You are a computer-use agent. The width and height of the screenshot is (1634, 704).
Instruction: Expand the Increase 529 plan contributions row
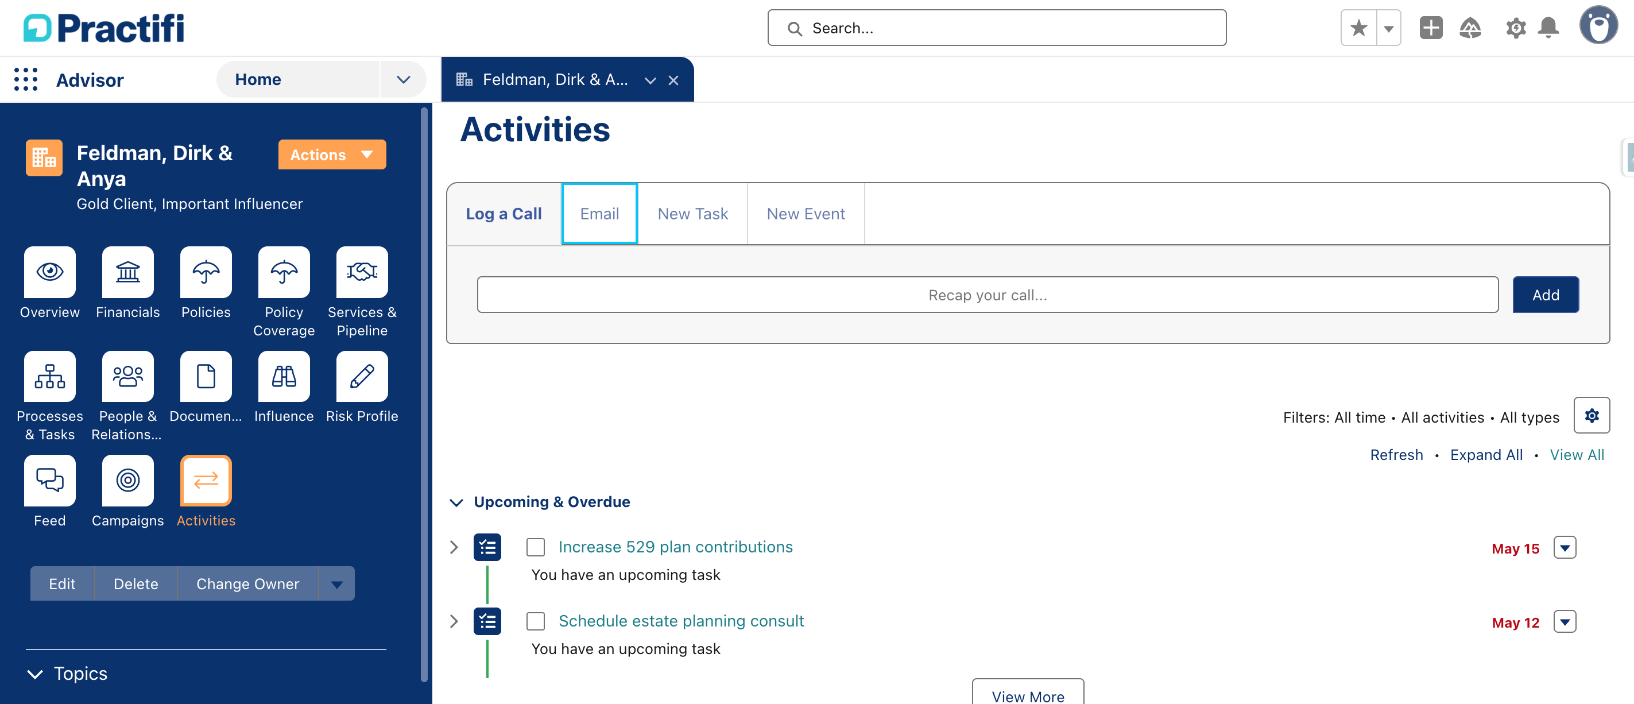click(454, 547)
